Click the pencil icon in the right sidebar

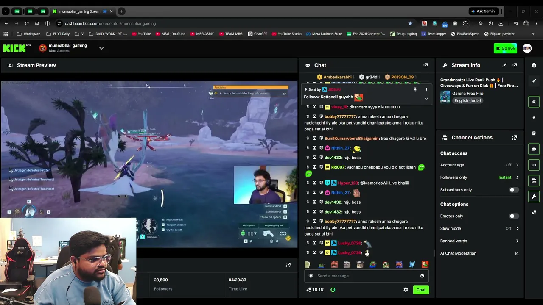coord(534,81)
